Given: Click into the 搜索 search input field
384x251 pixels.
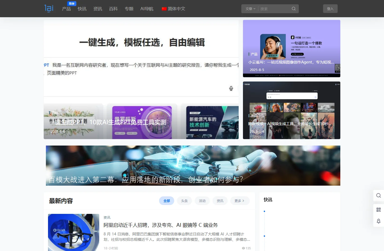Looking at the screenshot, I should point(274,9).
